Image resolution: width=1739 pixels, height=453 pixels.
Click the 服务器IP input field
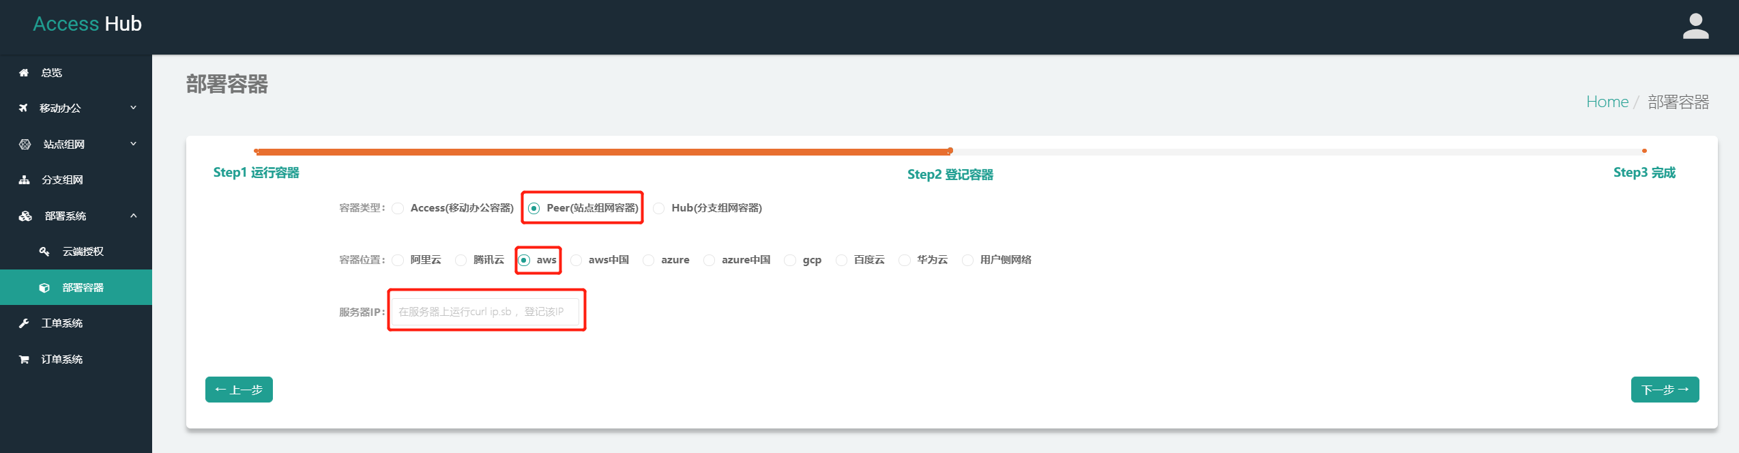tap(485, 312)
